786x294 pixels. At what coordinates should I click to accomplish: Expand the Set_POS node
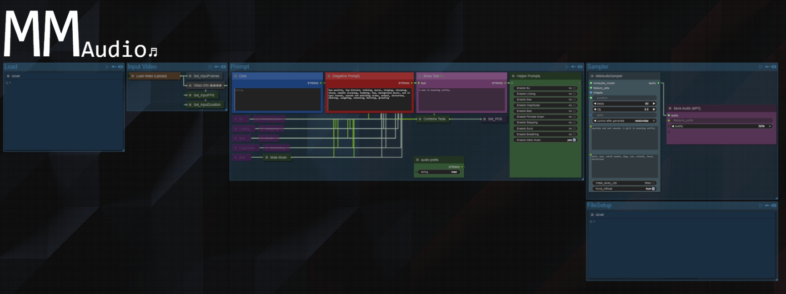(x=485, y=119)
